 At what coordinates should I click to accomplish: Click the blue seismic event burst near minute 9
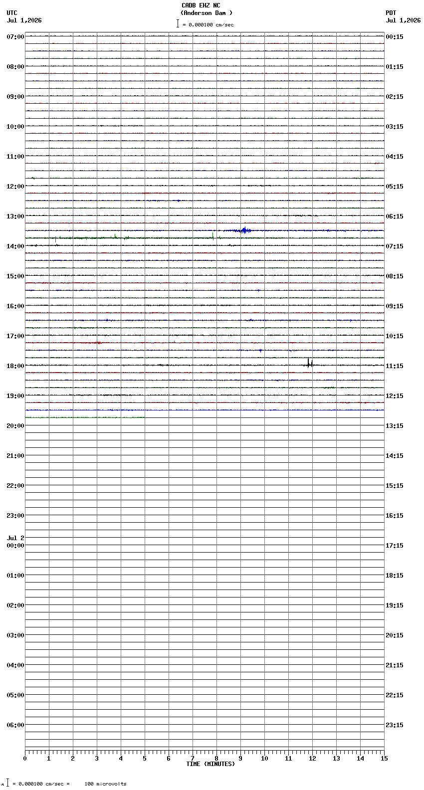click(x=243, y=230)
